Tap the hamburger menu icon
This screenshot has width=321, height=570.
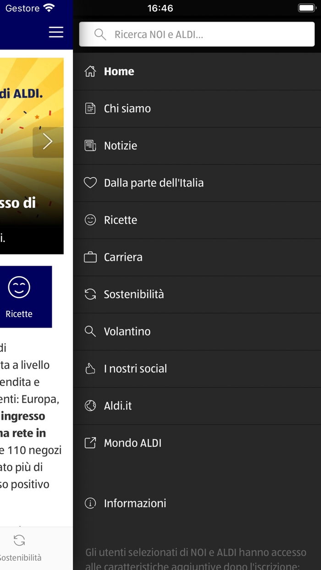(56, 32)
